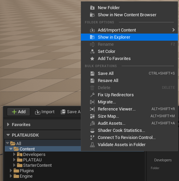The height and width of the screenshot is (181, 179).
Task: Click the Plugins folder icon
Action: coord(16,171)
